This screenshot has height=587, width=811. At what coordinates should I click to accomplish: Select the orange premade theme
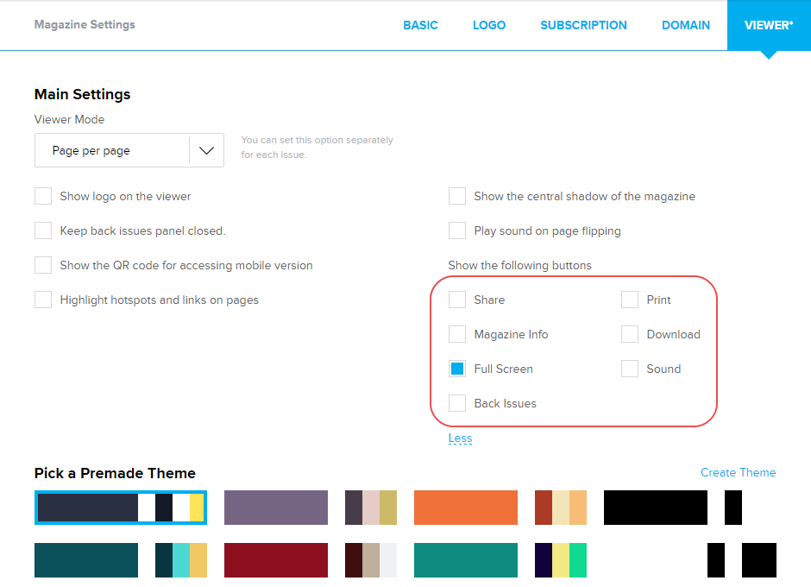[x=466, y=508]
